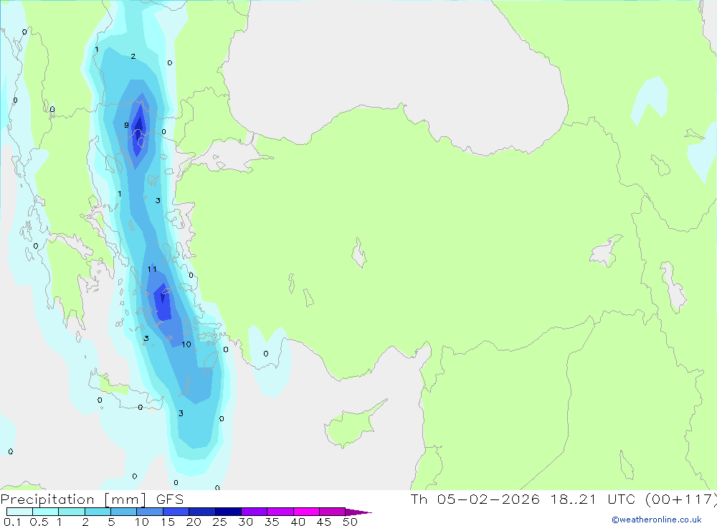Click the legend label '50'

point(350,522)
